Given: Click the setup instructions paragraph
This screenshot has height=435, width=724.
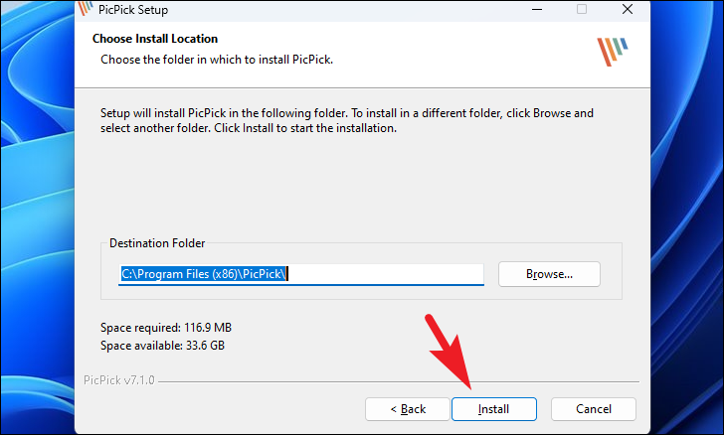Looking at the screenshot, I should coord(347,120).
